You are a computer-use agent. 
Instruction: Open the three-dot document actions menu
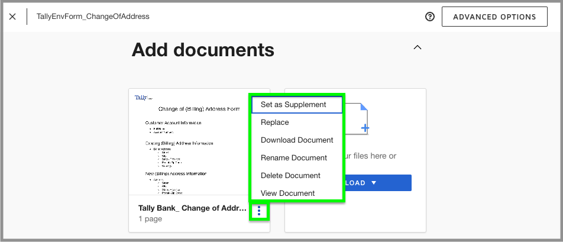coord(259,211)
